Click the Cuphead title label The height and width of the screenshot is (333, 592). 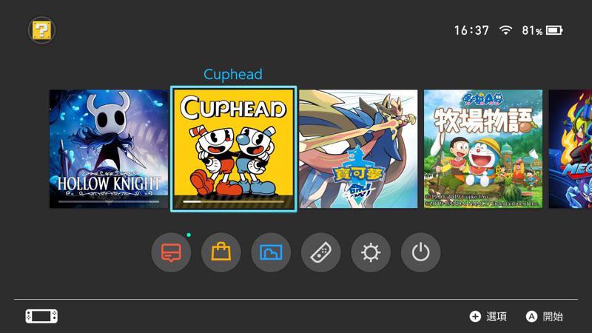tap(233, 75)
